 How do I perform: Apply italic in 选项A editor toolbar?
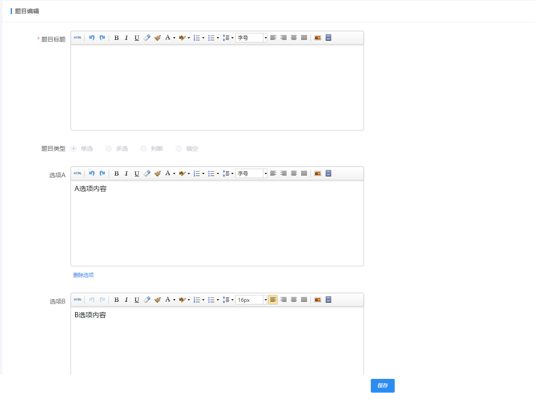(x=127, y=173)
